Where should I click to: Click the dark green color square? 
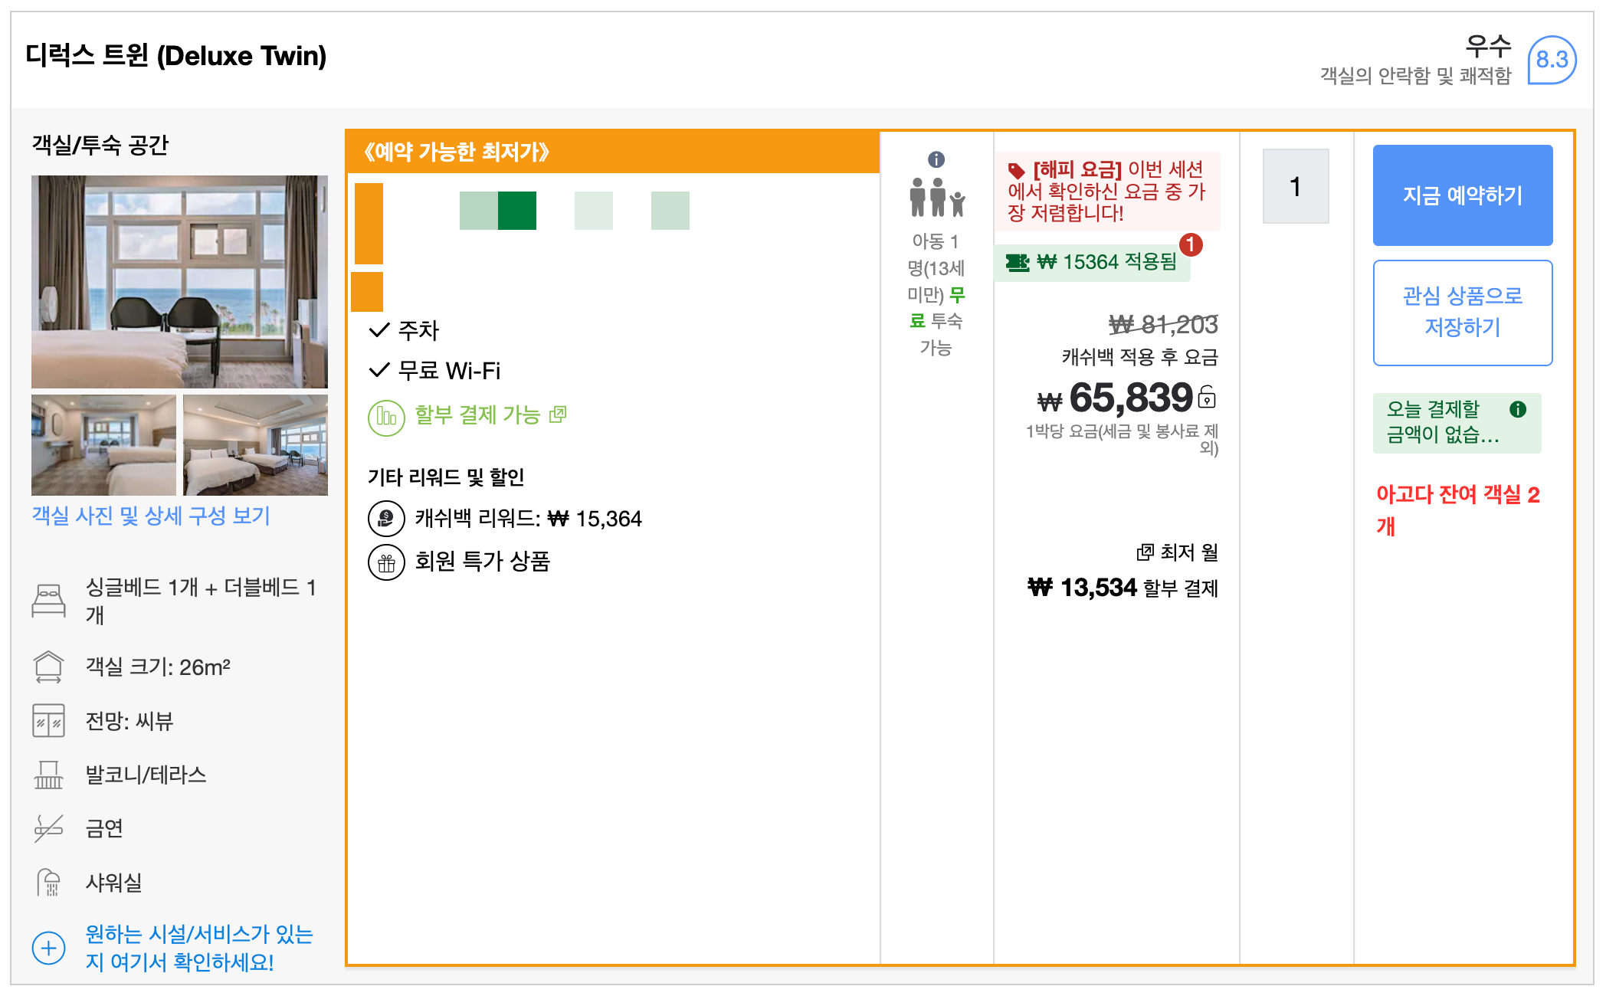(x=517, y=211)
